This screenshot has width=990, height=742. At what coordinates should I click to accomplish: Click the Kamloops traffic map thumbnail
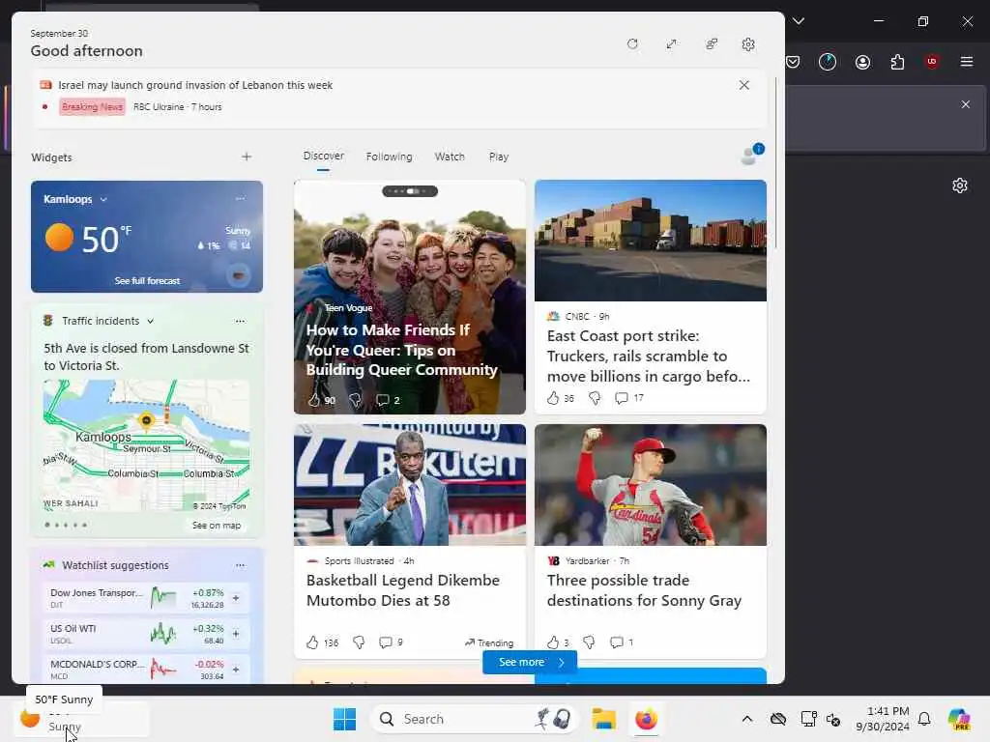147,445
